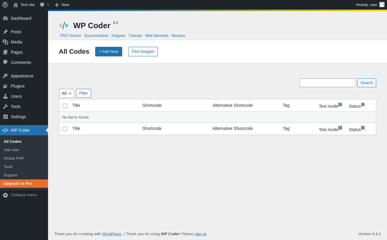Open the Web Elements link
The image size is (387, 240).
pos(157,36)
